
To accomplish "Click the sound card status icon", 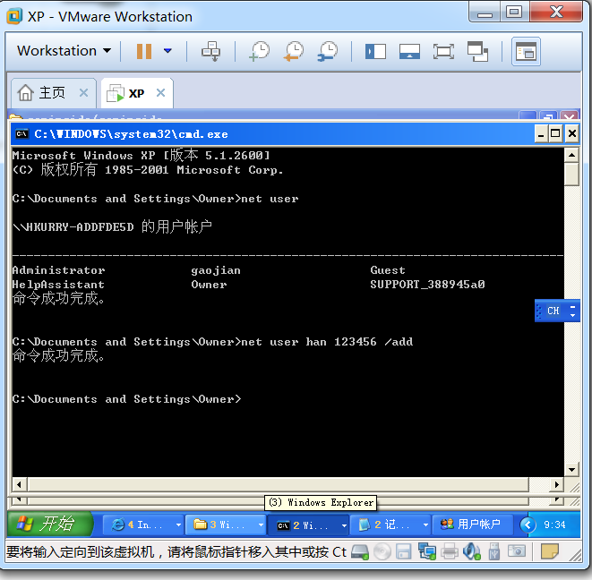I will 472,551.
